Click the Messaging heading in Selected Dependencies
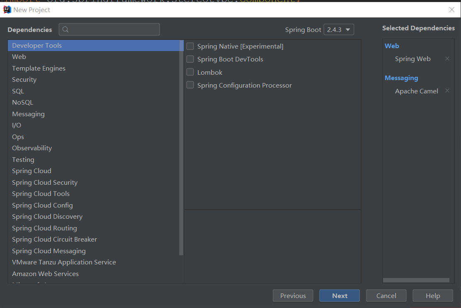This screenshot has width=461, height=308. pos(401,78)
